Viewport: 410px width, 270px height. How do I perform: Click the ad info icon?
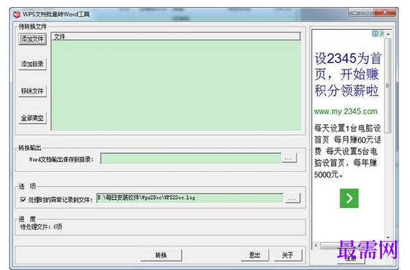[x=375, y=33]
